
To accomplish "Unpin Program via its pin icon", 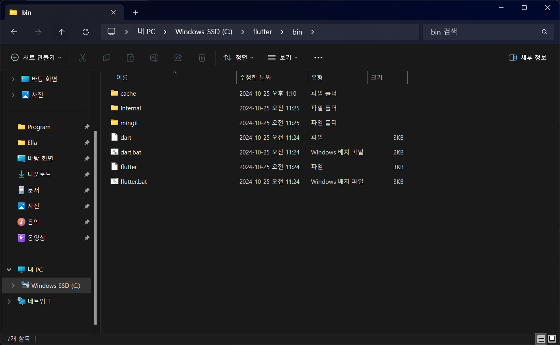I will [x=87, y=127].
